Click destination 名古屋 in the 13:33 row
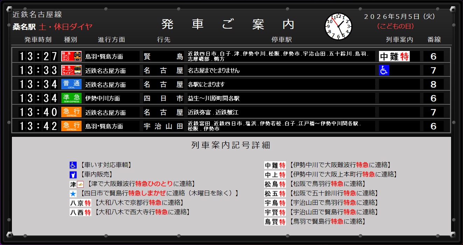The width and height of the screenshot is (463, 245). 163,70
